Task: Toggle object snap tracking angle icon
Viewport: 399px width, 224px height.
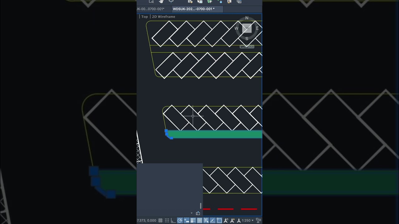Action: [x=213, y=221]
